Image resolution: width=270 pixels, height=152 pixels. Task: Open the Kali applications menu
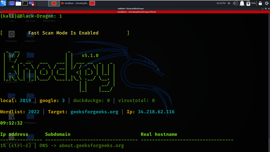coord(3,3)
